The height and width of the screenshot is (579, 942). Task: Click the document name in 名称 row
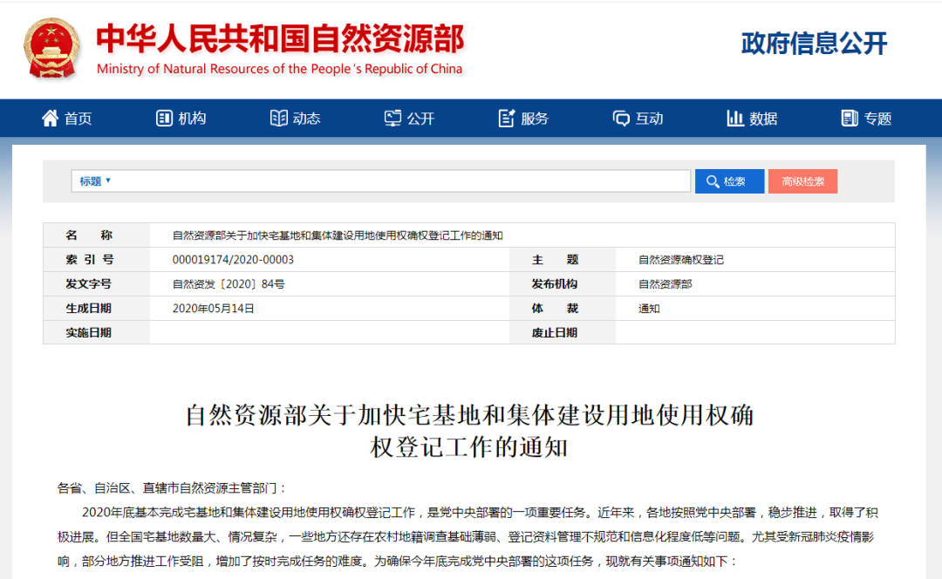338,235
